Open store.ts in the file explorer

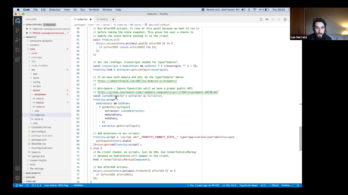[39, 119]
